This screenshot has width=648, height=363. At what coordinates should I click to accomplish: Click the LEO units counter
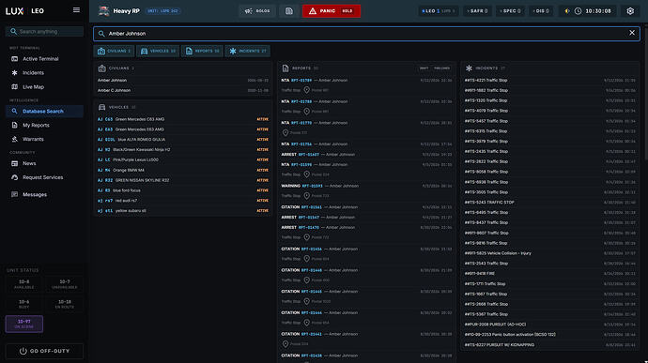(438, 11)
